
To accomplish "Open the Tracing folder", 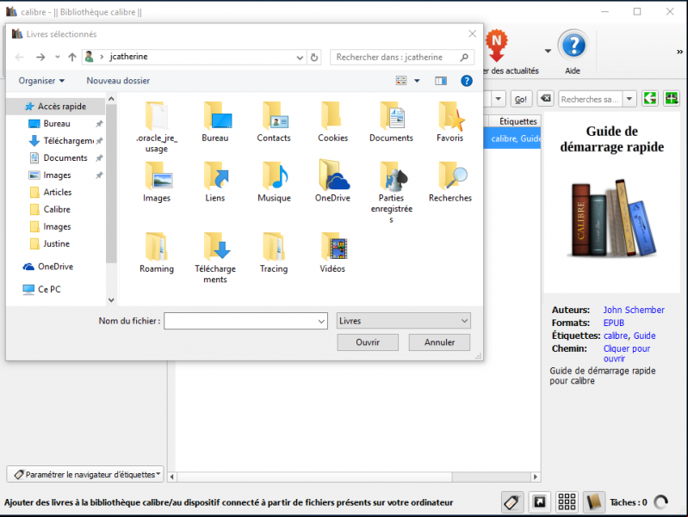I will pos(274,252).
